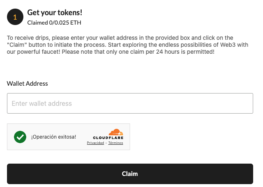Click the green success checkmark icon
Viewport: 263px width, 187px height.
click(x=20, y=137)
